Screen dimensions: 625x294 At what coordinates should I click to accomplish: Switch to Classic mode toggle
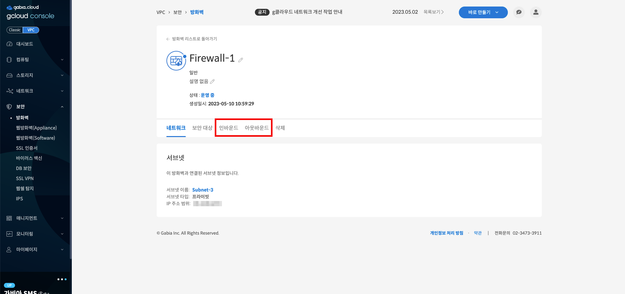click(15, 30)
